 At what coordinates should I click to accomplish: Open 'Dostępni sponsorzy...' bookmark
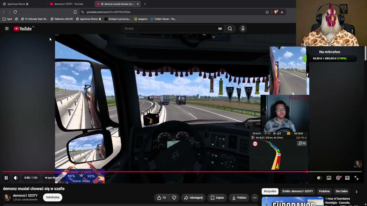[x=117, y=19]
